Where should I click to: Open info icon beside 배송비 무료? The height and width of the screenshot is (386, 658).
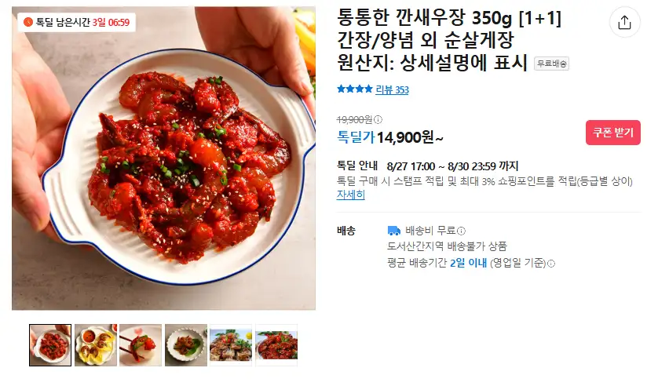coord(461,231)
